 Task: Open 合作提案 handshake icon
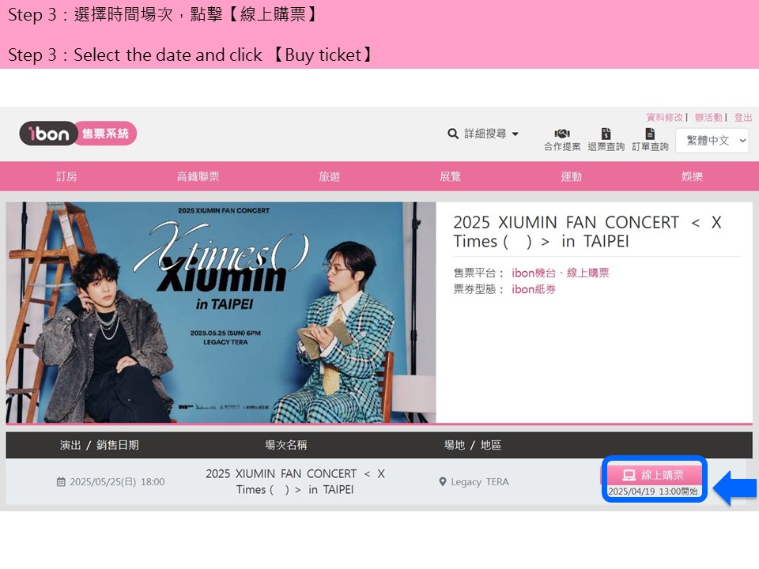click(562, 134)
